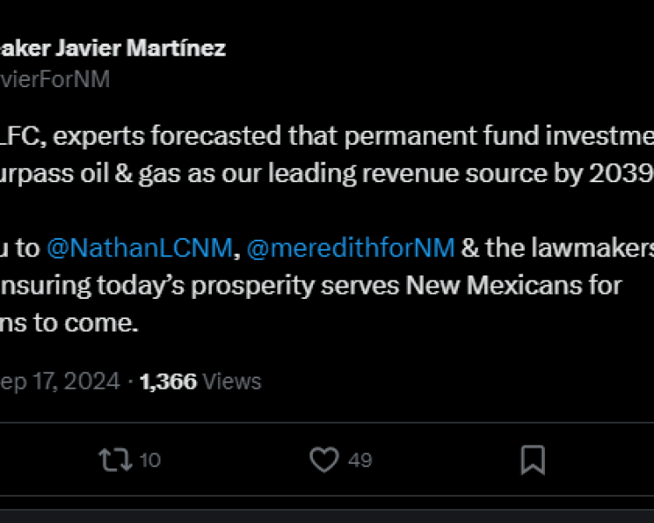Click the repost count of 10
The image size is (654, 523).
pos(150,460)
